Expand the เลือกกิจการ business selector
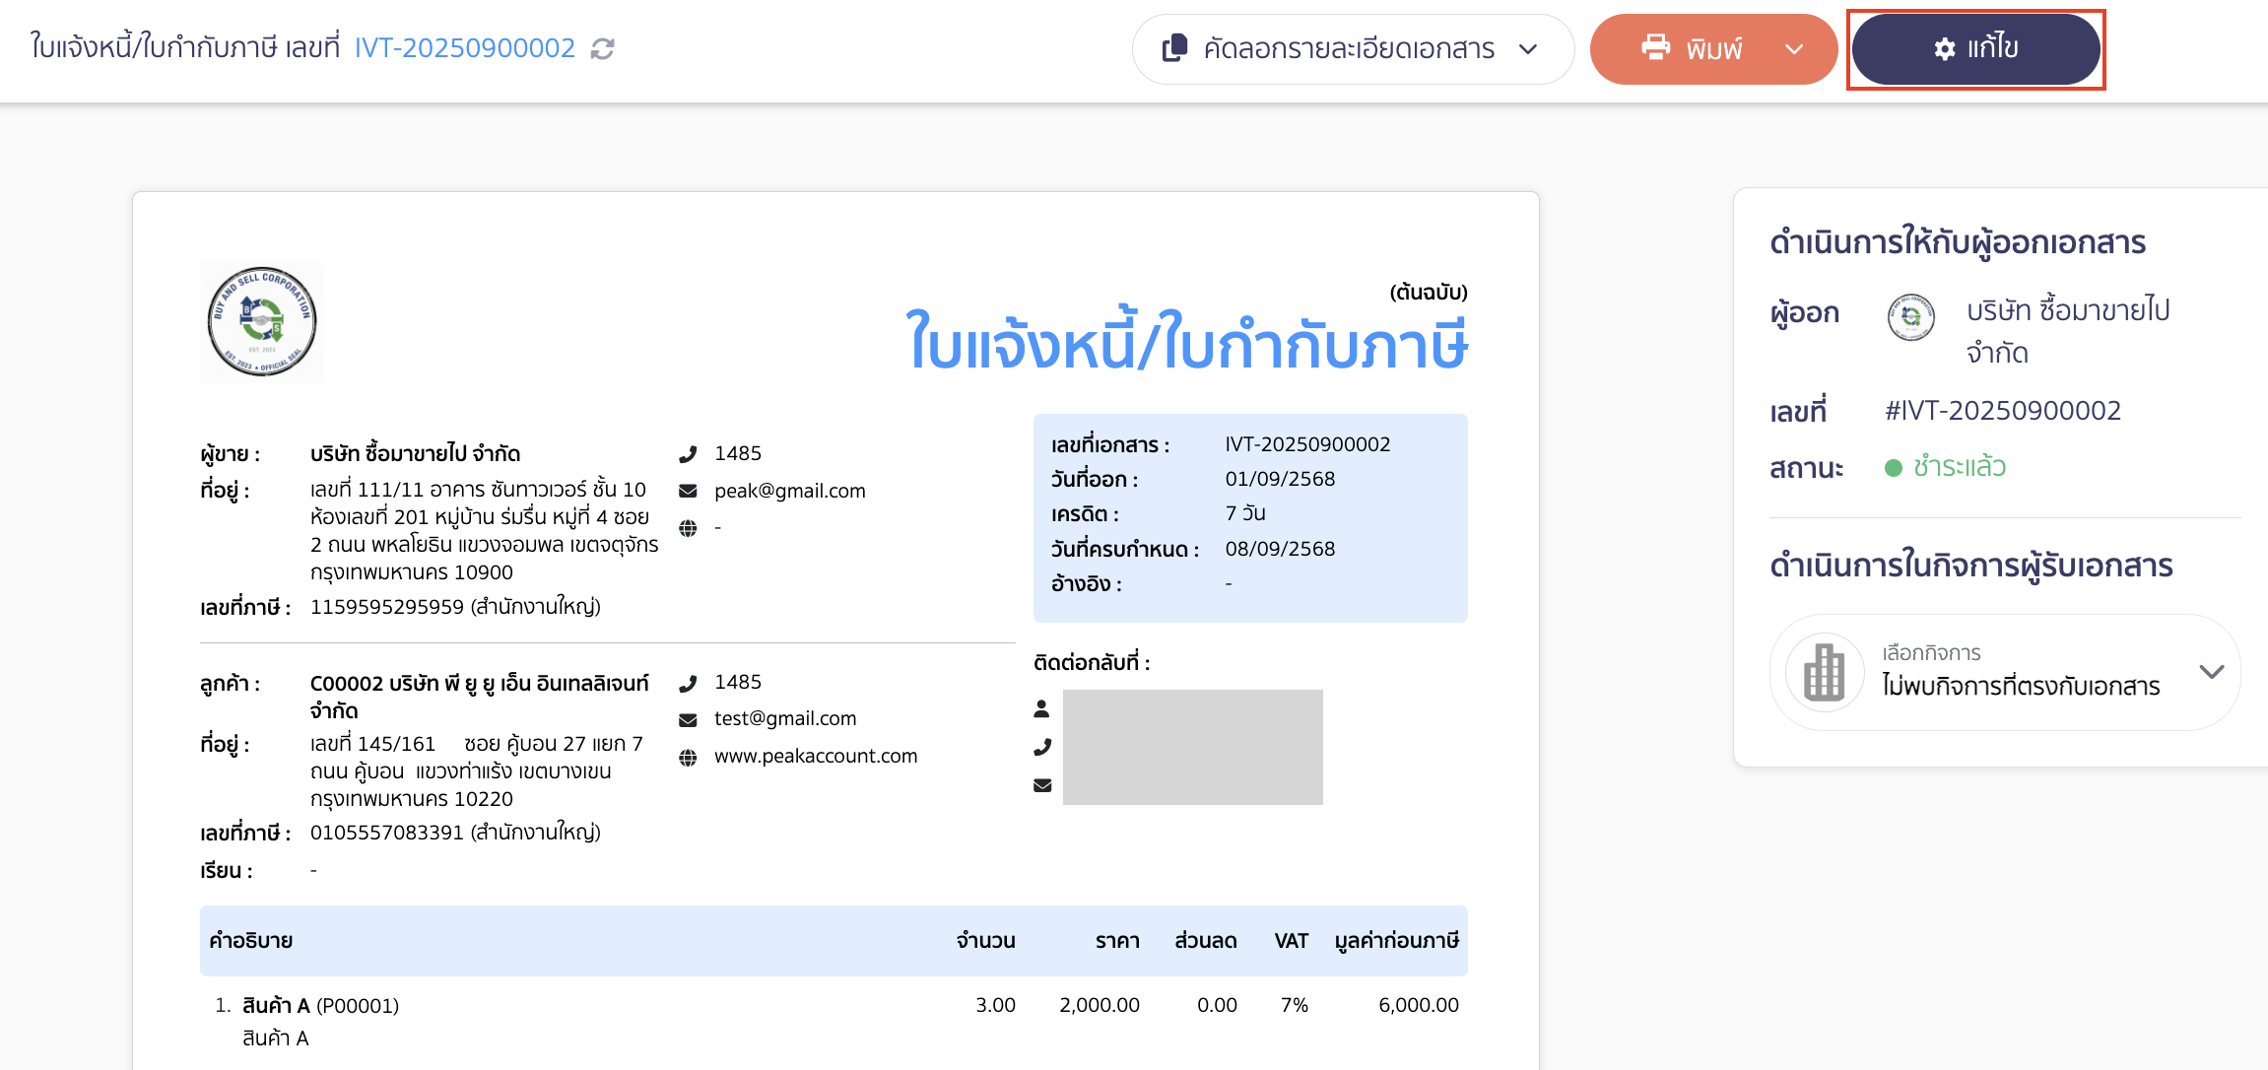 pos(2213,671)
